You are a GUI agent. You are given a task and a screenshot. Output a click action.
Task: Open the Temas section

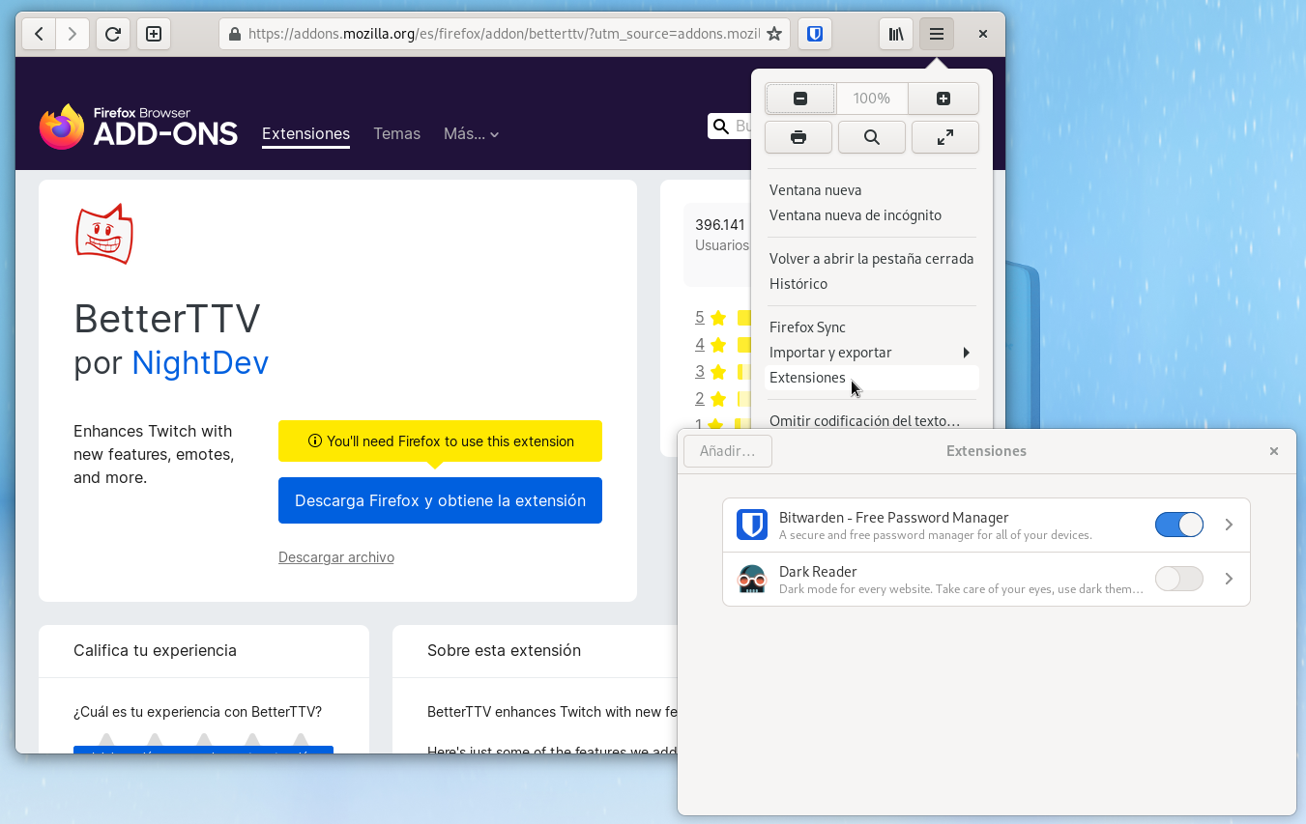coord(396,133)
